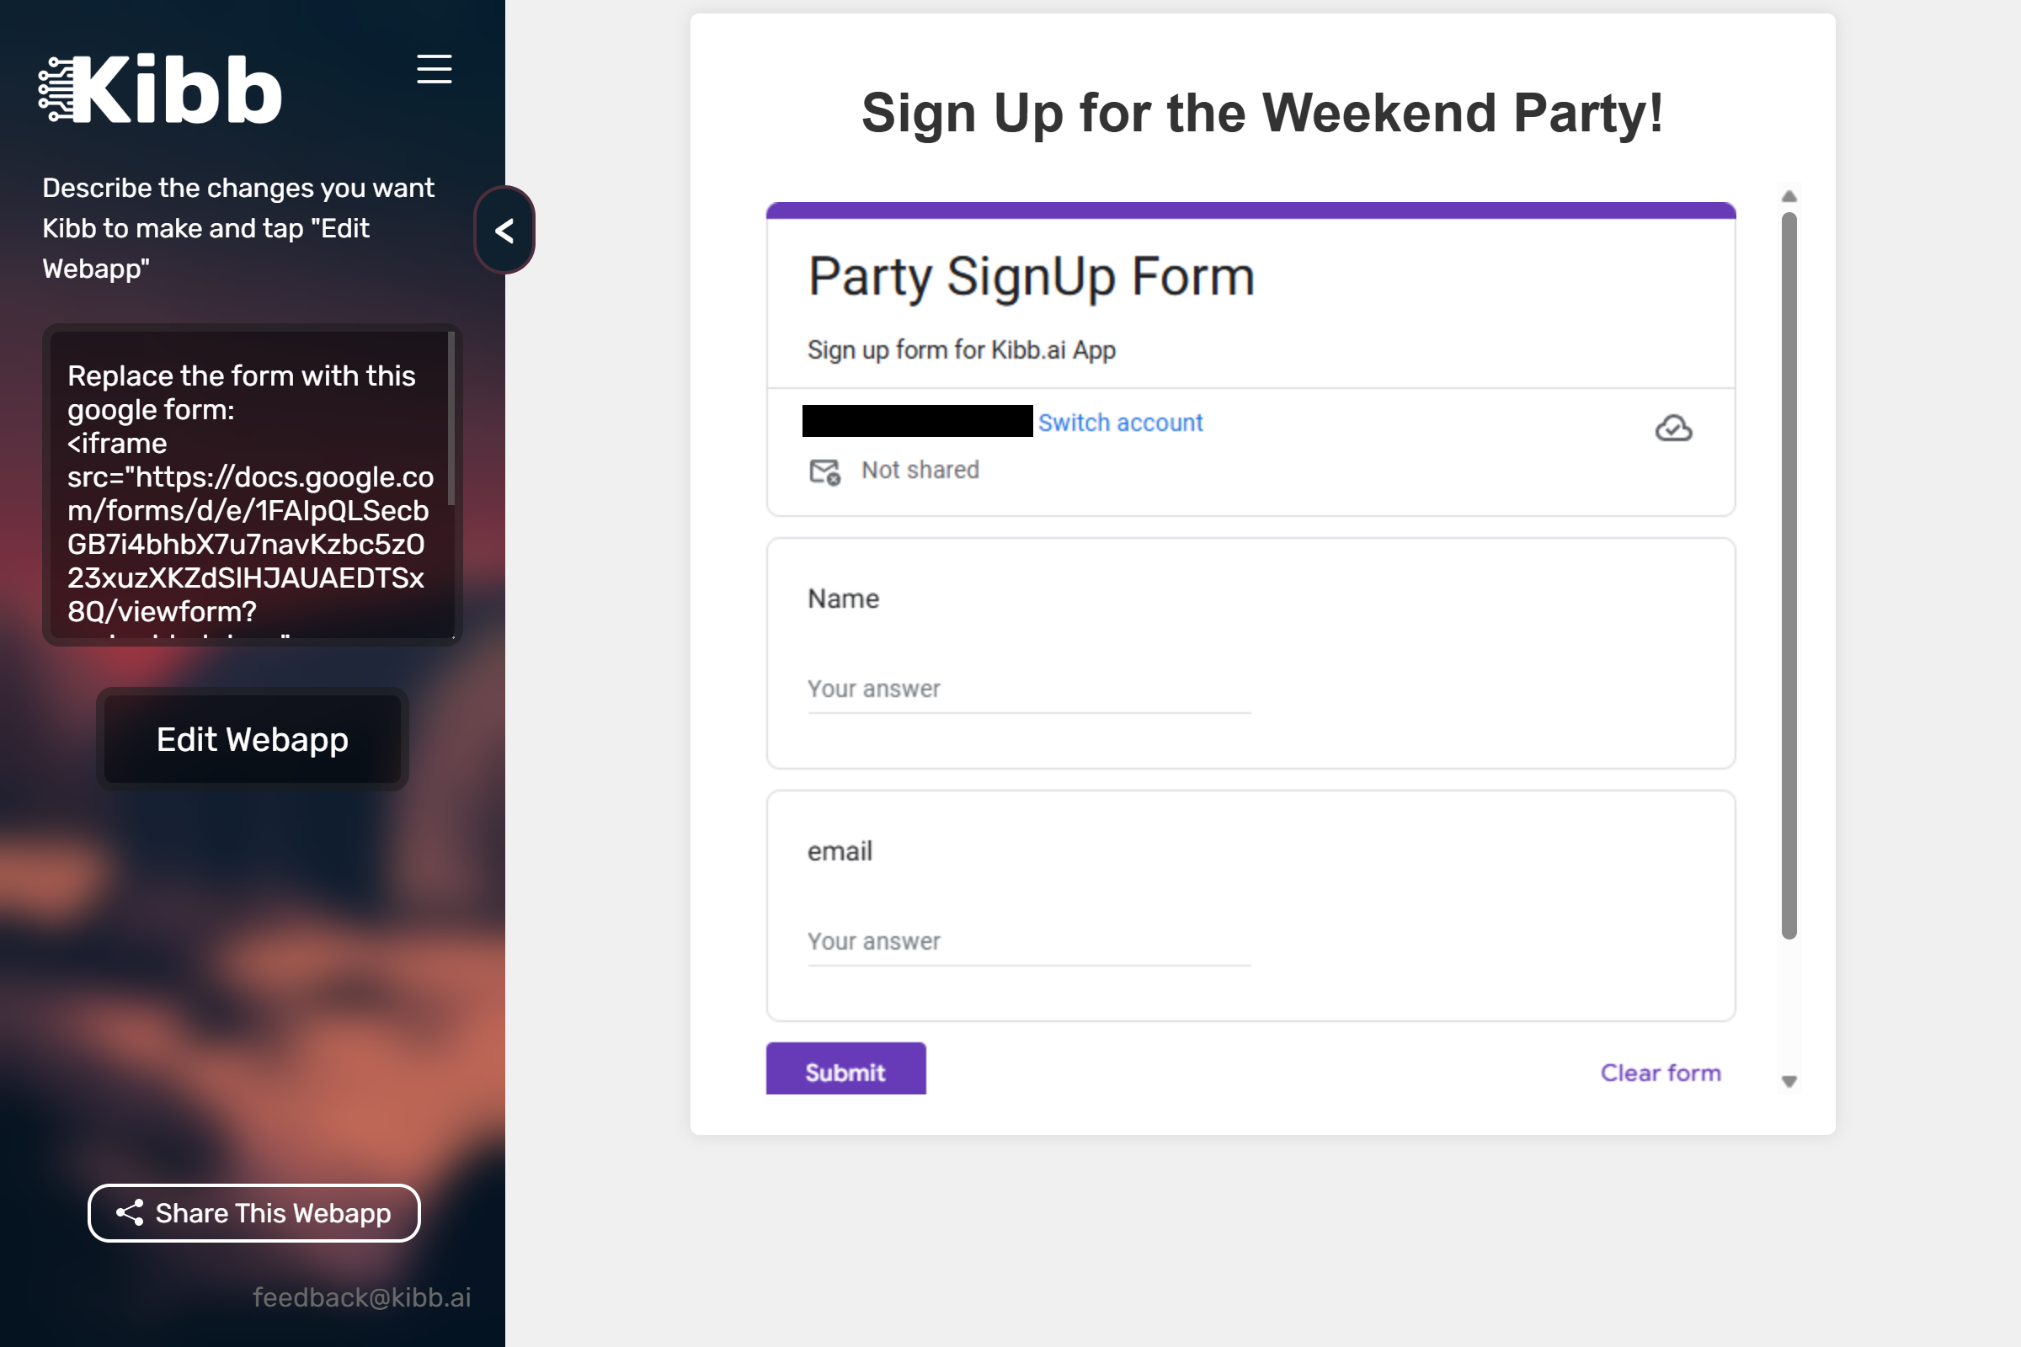Screen dimensions: 2021x1347
Task: Click the Edit Webapp button
Action: (x=253, y=739)
